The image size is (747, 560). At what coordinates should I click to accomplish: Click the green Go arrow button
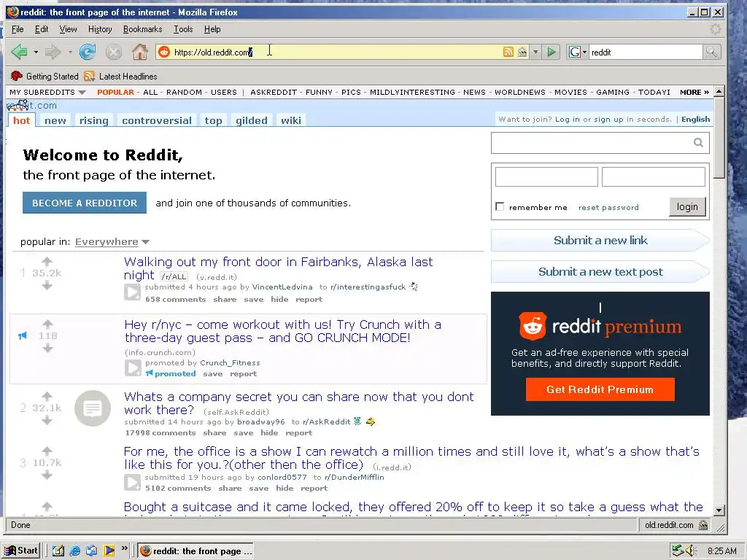[551, 52]
